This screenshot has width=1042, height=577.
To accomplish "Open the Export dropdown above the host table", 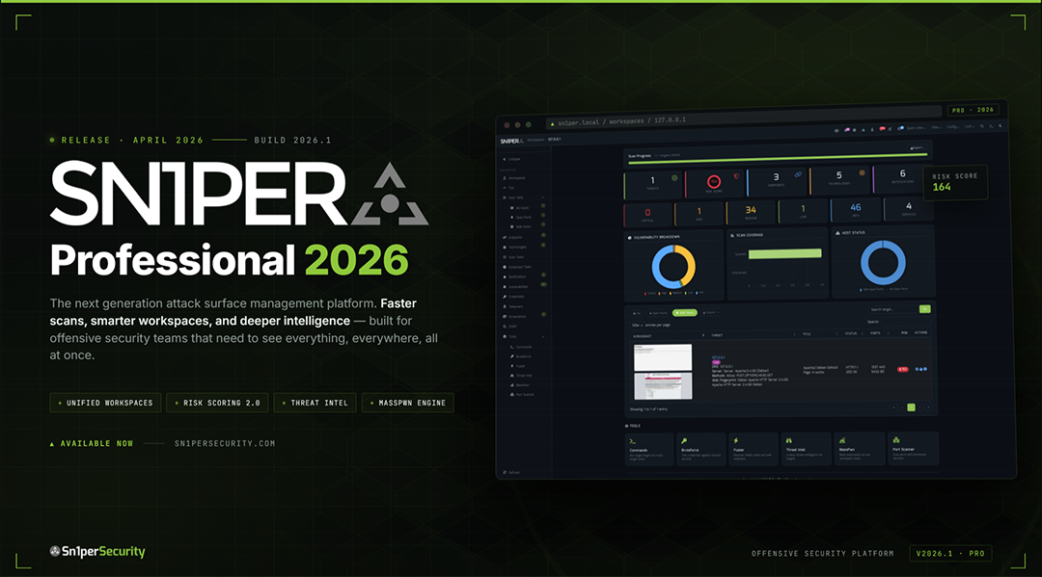I will pos(711,312).
